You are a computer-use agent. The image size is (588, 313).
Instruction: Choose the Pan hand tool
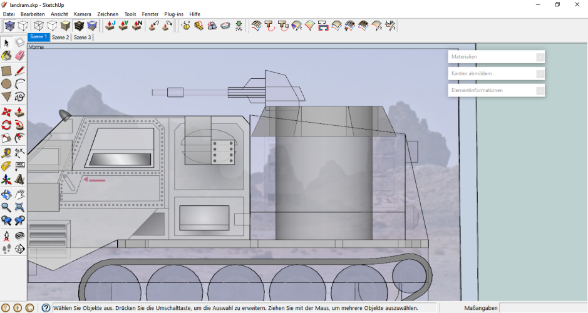pos(19,194)
